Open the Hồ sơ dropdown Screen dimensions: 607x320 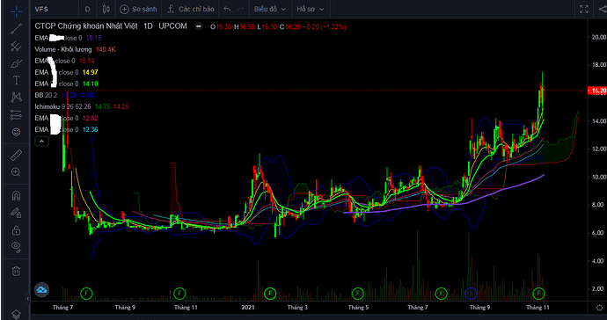[x=311, y=9]
